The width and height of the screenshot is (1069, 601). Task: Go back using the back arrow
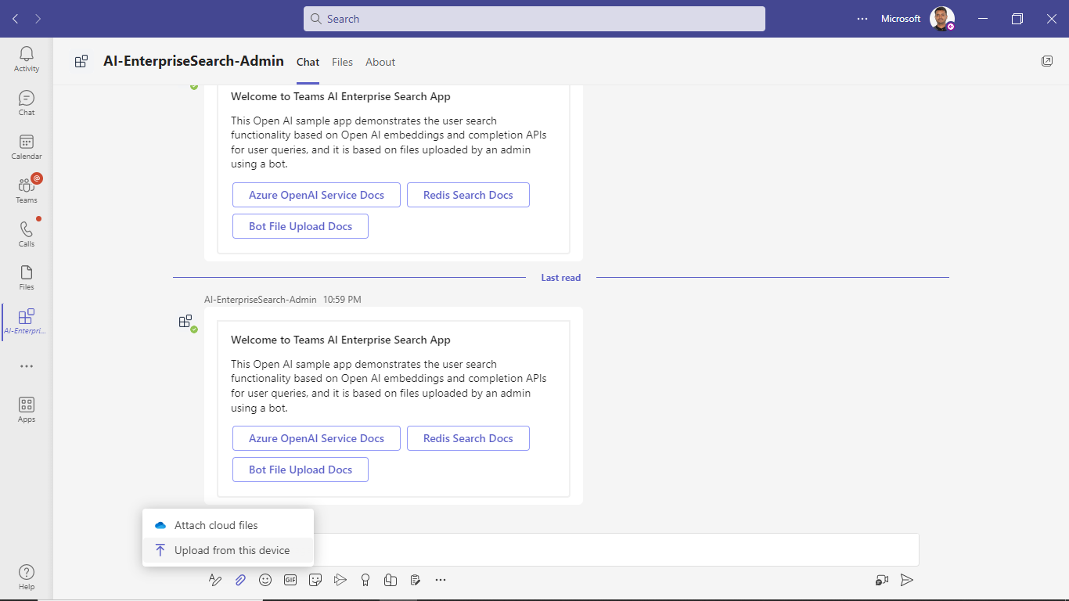(16, 19)
